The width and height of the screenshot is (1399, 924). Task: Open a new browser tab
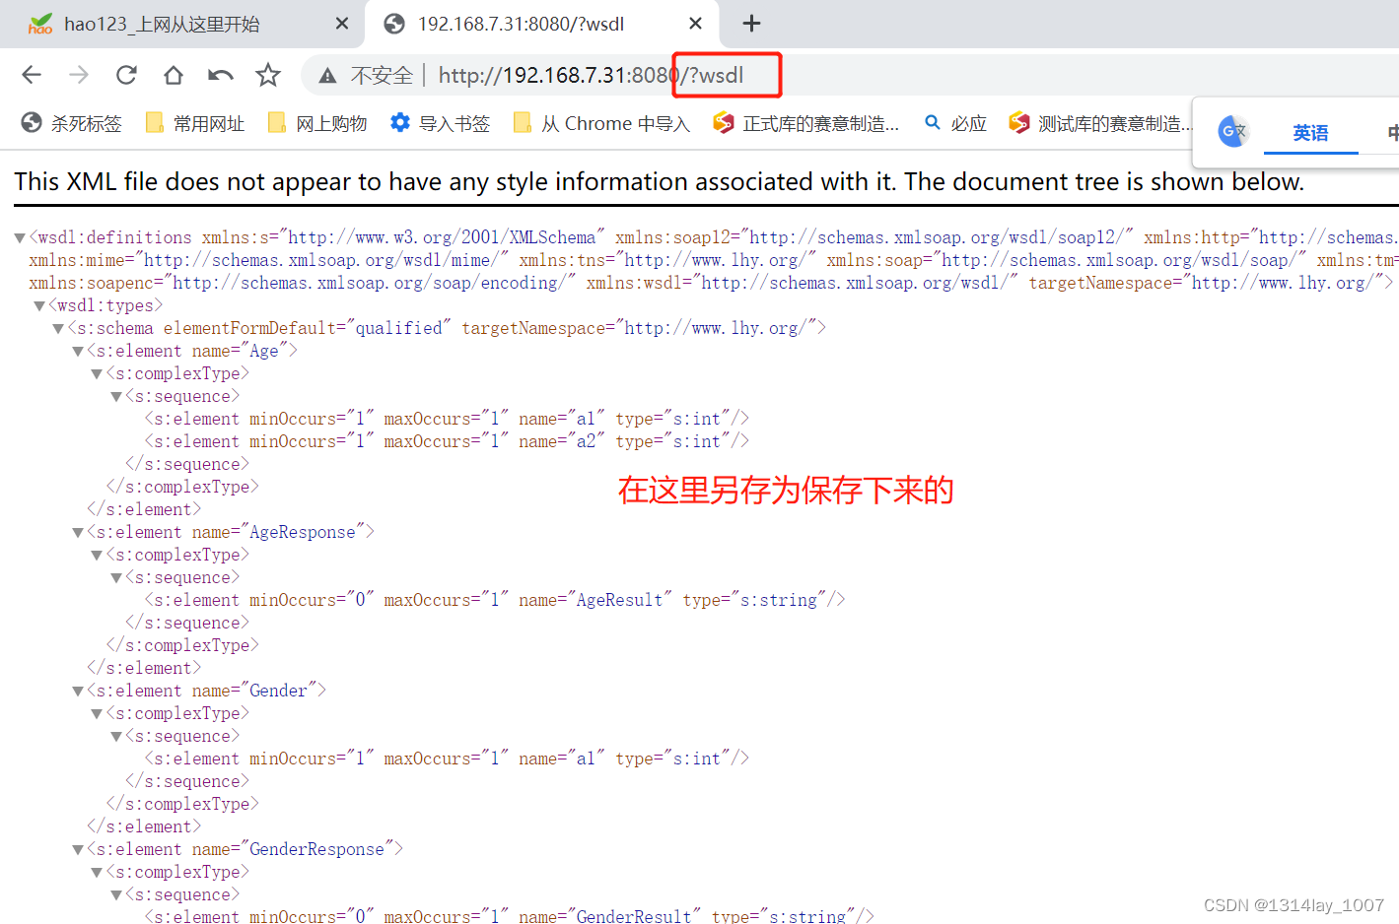[x=751, y=24]
